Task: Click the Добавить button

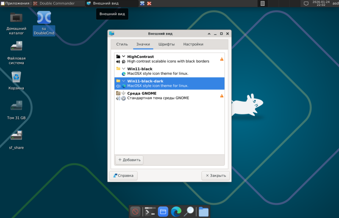Action: (129, 160)
